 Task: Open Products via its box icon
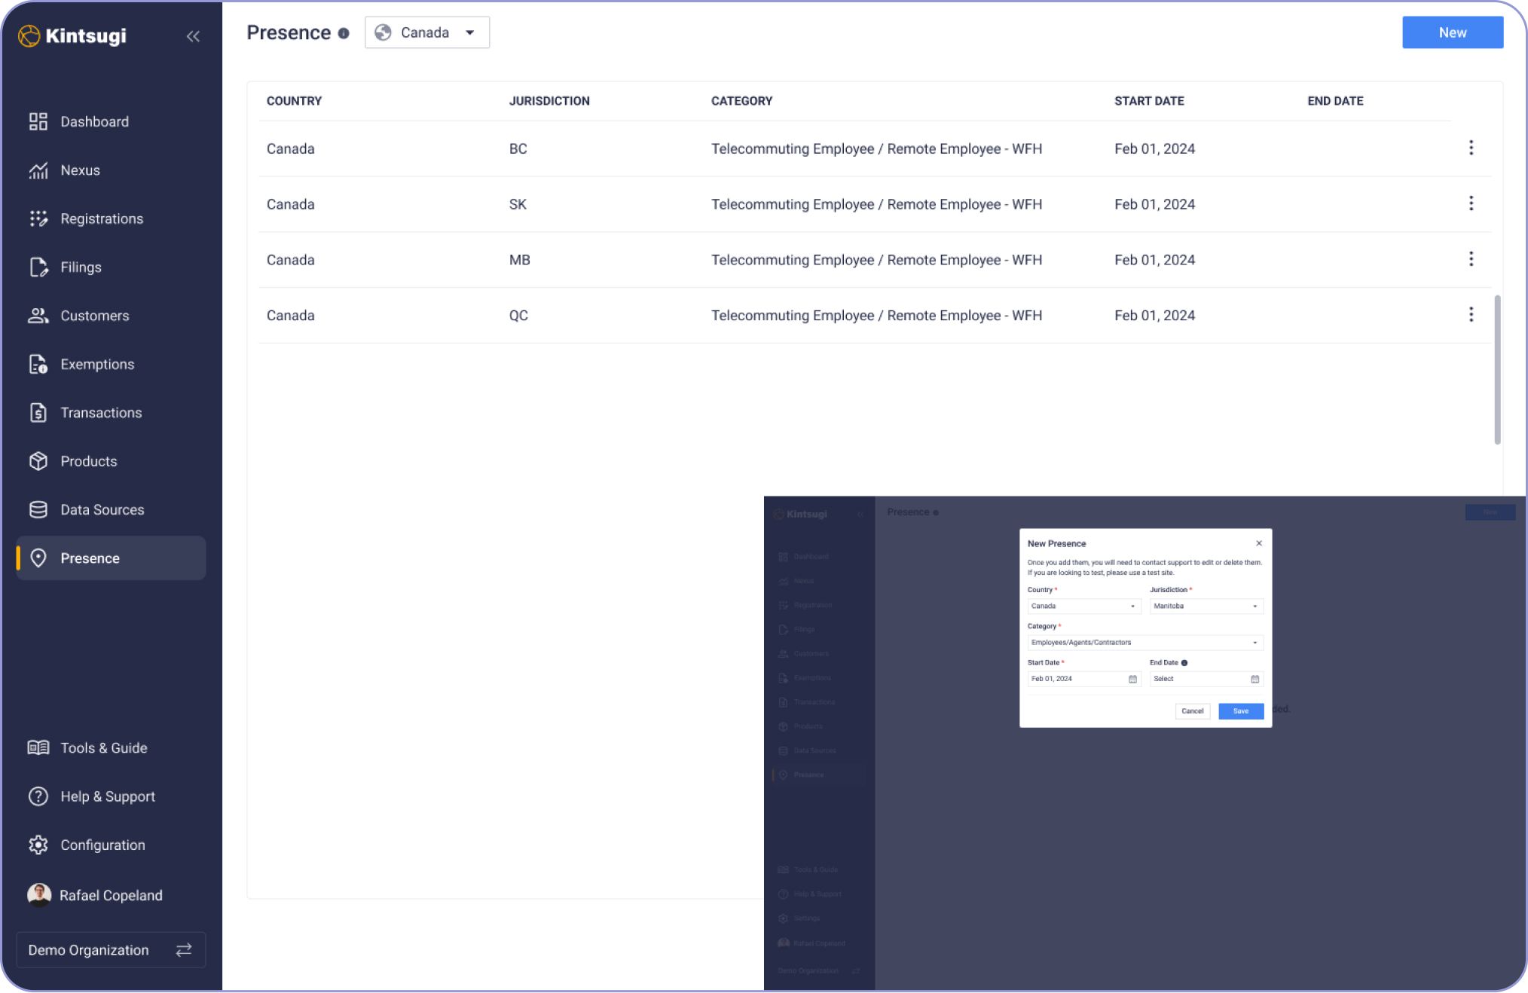[38, 461]
